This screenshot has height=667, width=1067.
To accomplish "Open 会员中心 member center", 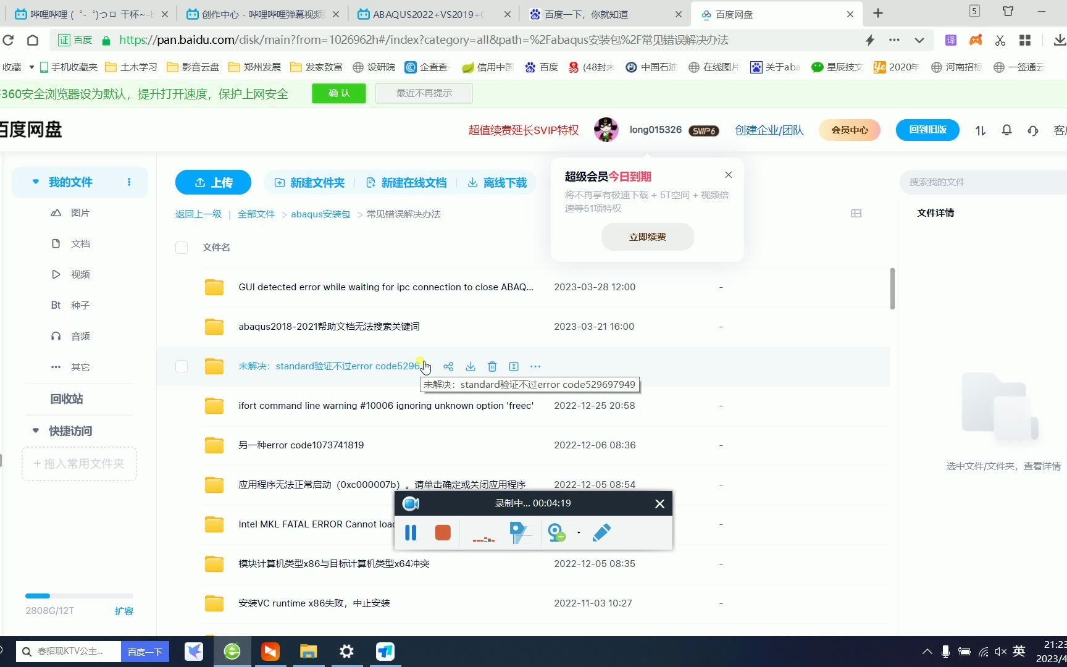I will click(850, 130).
